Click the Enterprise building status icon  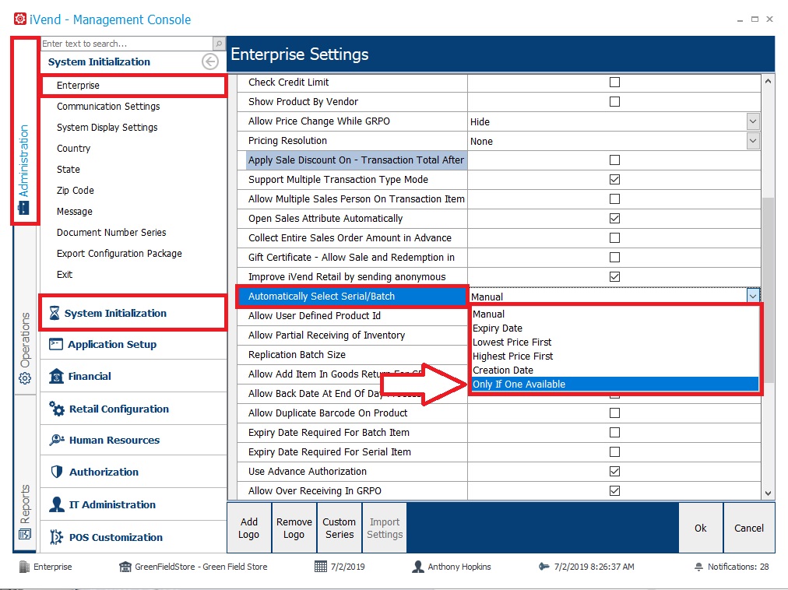[24, 567]
